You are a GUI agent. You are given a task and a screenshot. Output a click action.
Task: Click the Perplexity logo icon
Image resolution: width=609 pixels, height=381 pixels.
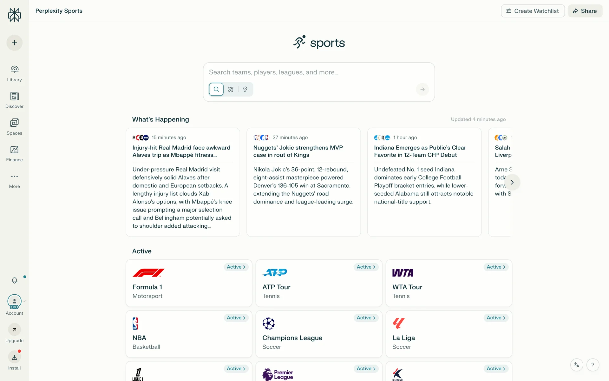pyautogui.click(x=14, y=15)
